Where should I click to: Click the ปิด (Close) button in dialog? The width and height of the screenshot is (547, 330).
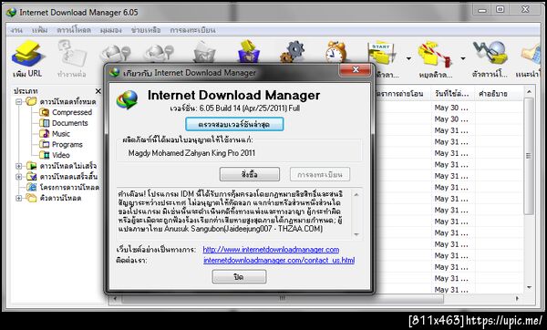point(239,277)
